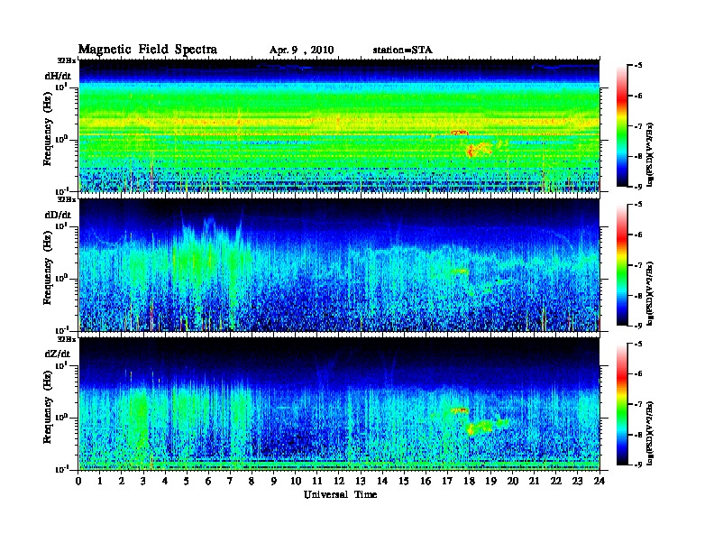Click the "-6" value on dZ/dt color bar

point(638,373)
